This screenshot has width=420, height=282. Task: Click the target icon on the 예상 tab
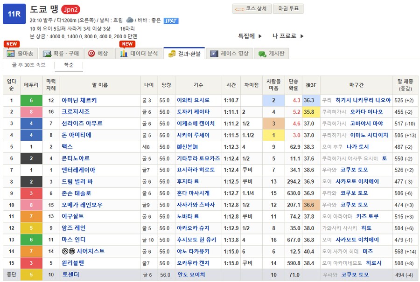[91, 54]
